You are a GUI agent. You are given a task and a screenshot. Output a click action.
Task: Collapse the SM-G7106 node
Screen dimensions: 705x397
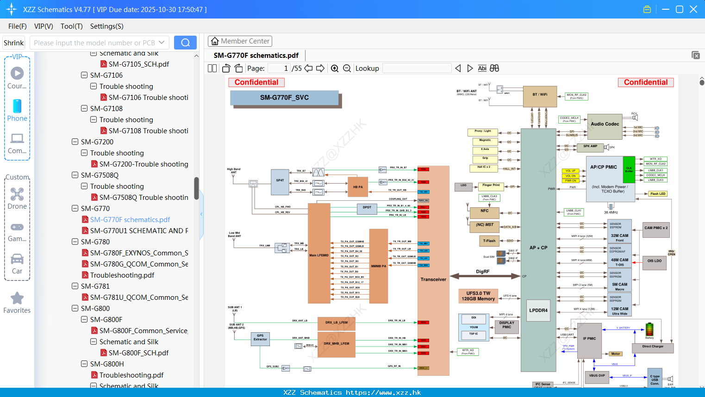coord(84,75)
